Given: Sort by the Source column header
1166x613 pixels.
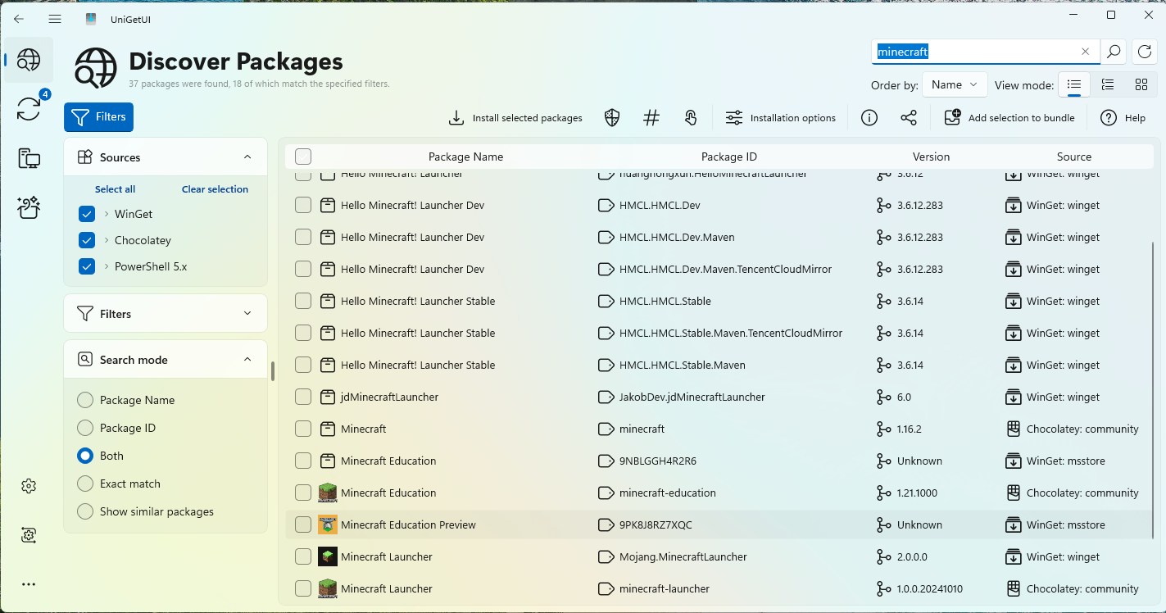Looking at the screenshot, I should [1074, 157].
